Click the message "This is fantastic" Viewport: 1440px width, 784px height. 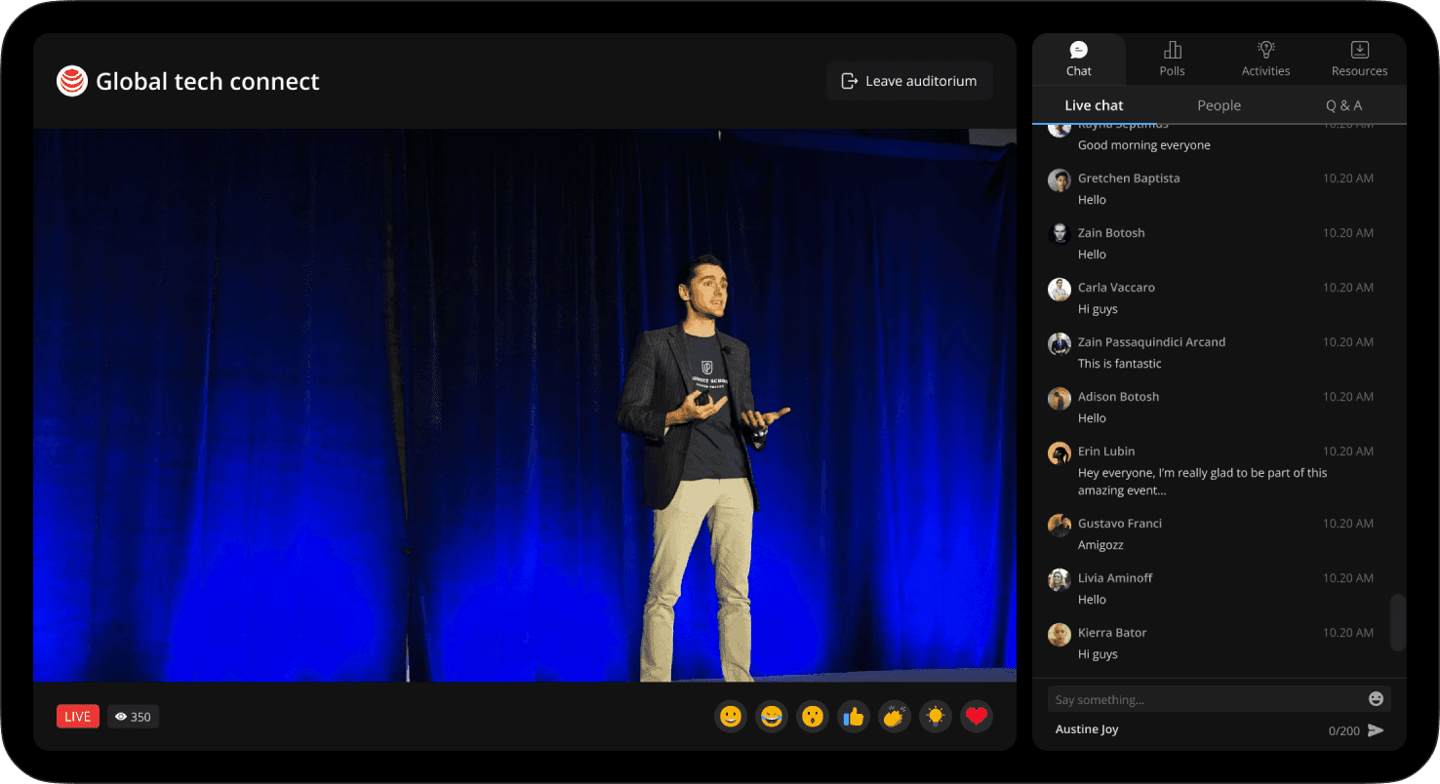[x=1120, y=364]
